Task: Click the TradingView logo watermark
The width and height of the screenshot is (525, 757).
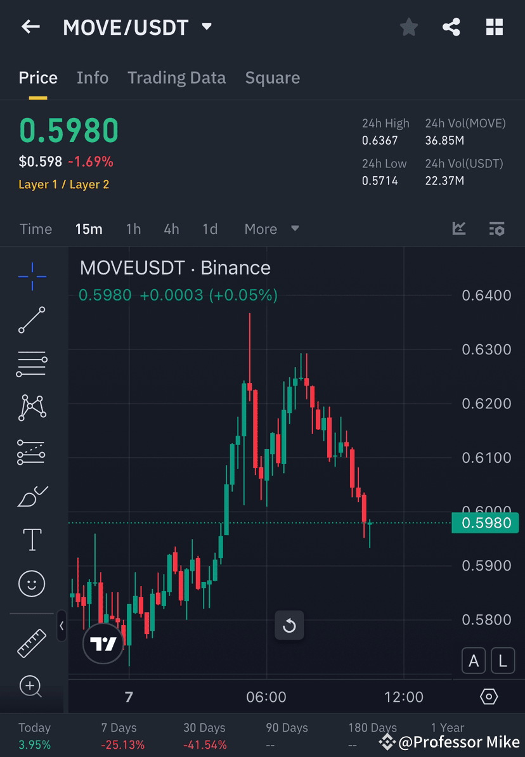Action: 103,642
